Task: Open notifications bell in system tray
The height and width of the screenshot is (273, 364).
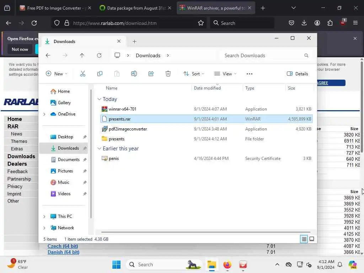Action: click(x=340, y=264)
